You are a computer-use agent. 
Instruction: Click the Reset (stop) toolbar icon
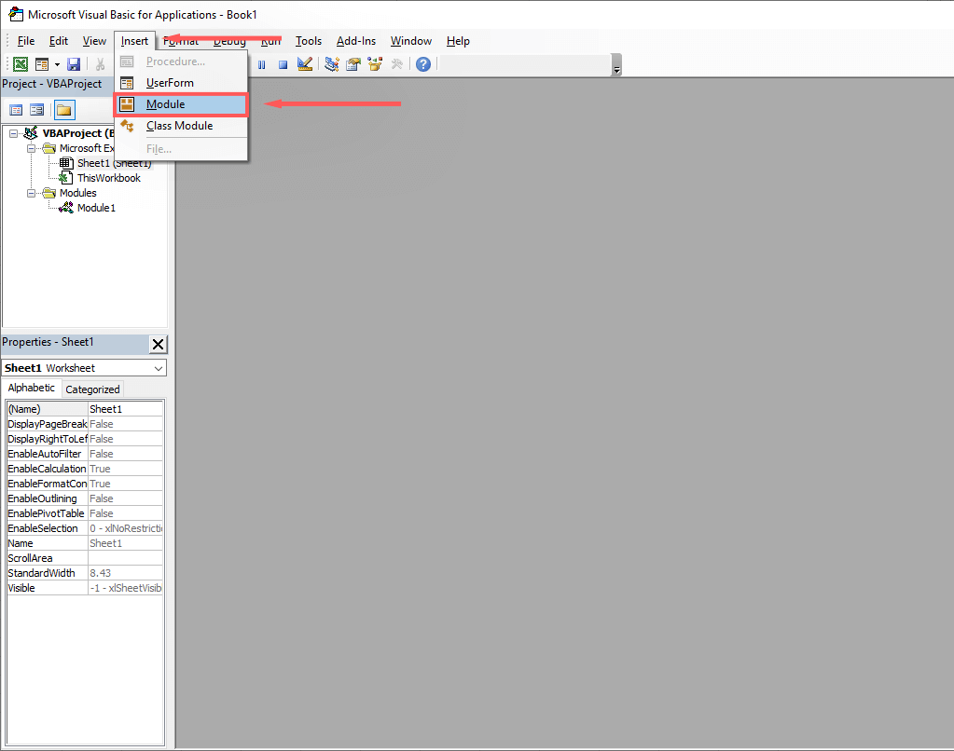(x=283, y=64)
